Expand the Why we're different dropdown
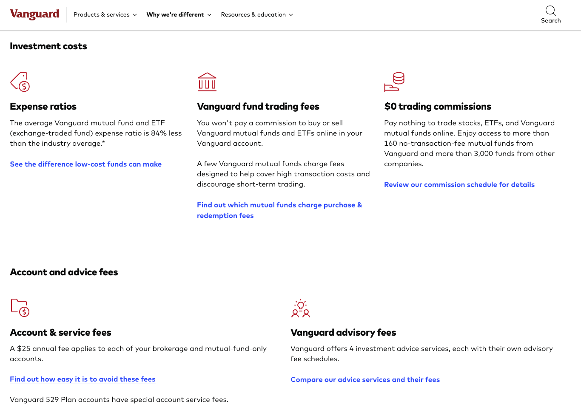 [x=179, y=14]
